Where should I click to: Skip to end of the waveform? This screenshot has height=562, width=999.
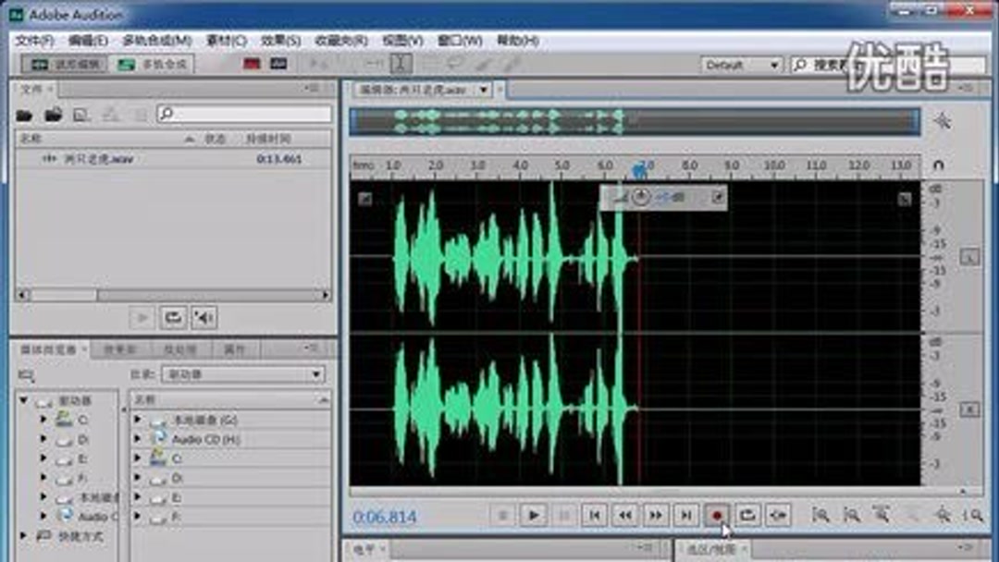click(x=684, y=516)
